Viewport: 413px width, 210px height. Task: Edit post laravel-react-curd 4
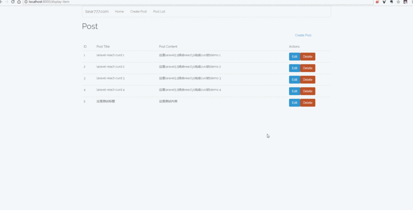pyautogui.click(x=294, y=91)
